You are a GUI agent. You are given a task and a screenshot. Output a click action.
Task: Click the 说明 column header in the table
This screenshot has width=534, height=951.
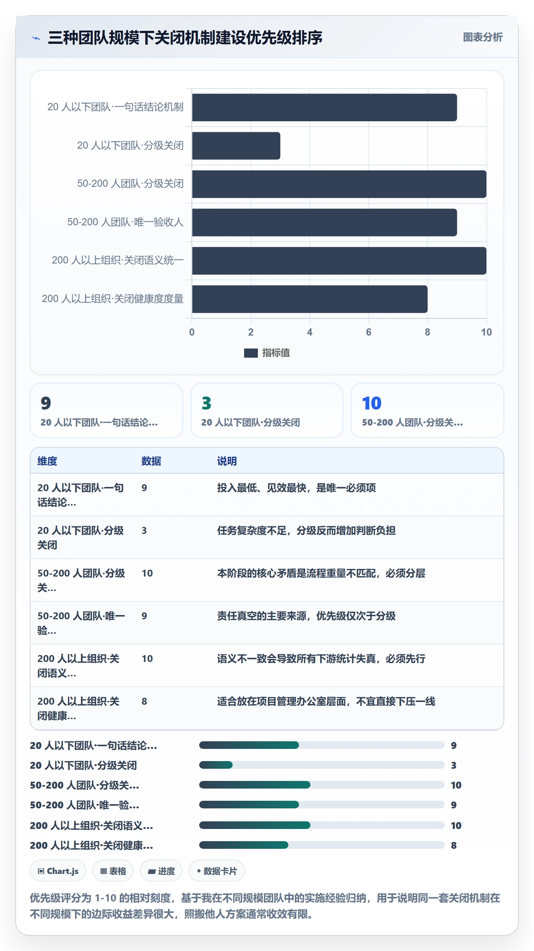click(x=227, y=461)
